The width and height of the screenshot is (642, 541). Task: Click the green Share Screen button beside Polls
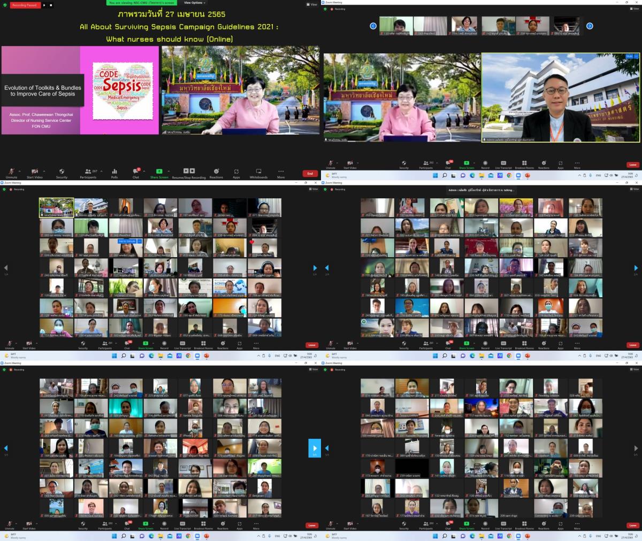[158, 173]
